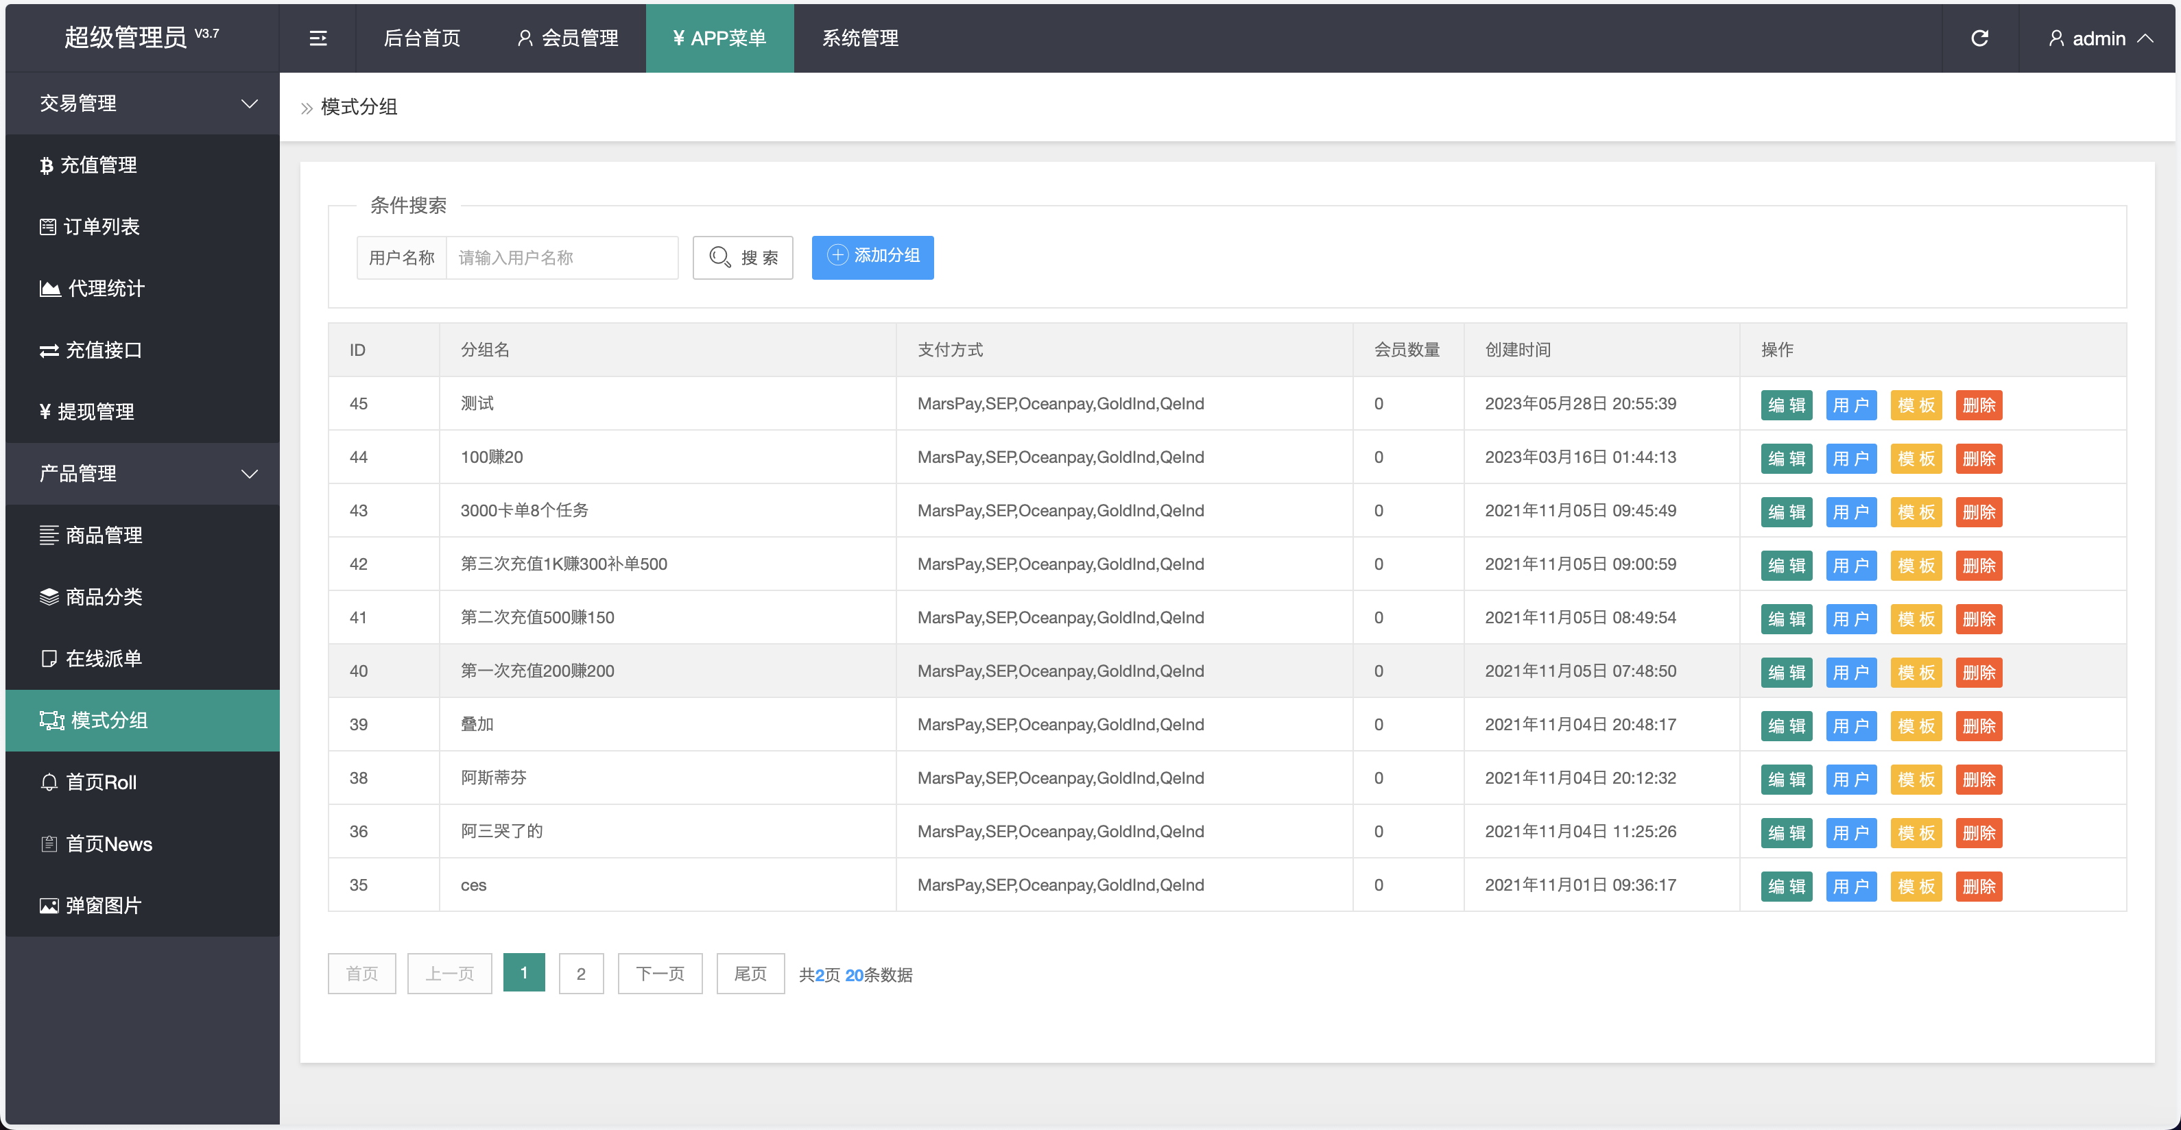Switch to the 会员管理 top tab
This screenshot has height=1130, width=2181.
tap(568, 38)
